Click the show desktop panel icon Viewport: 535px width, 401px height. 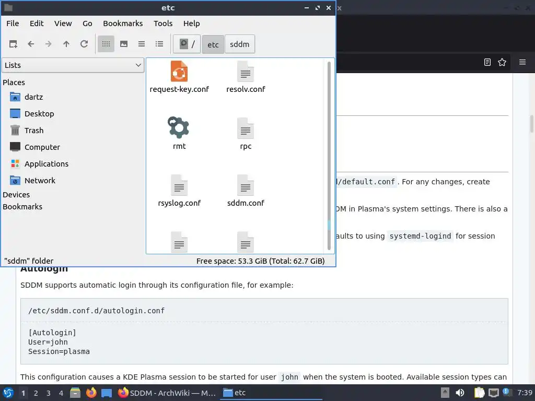pos(107,393)
